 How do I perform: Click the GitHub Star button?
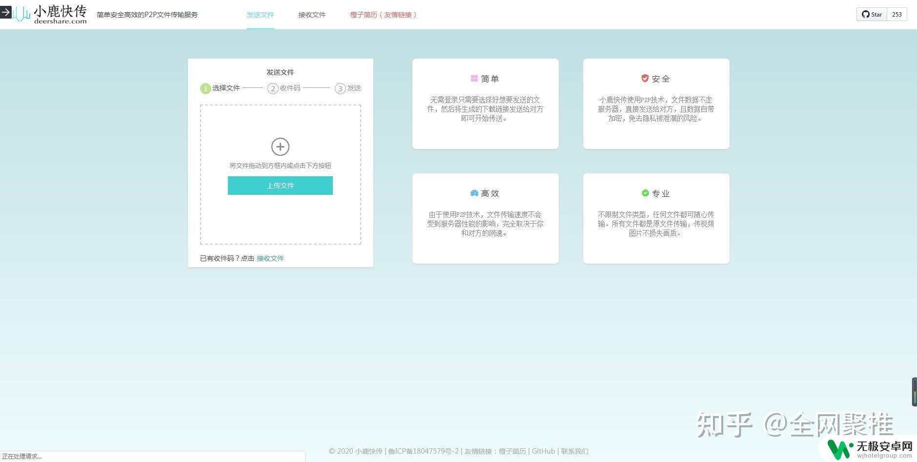coord(872,14)
